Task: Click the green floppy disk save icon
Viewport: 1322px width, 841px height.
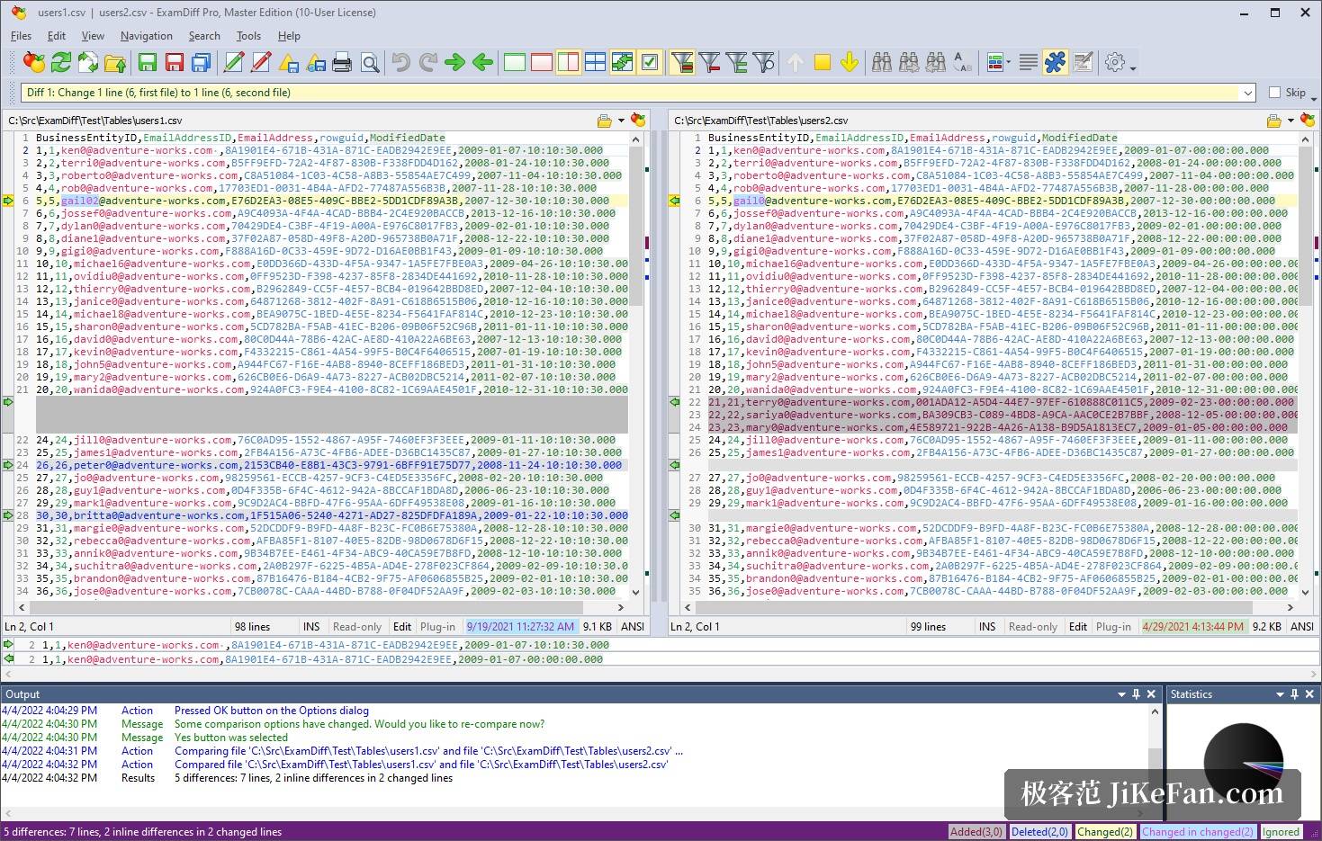Action: pos(148,62)
